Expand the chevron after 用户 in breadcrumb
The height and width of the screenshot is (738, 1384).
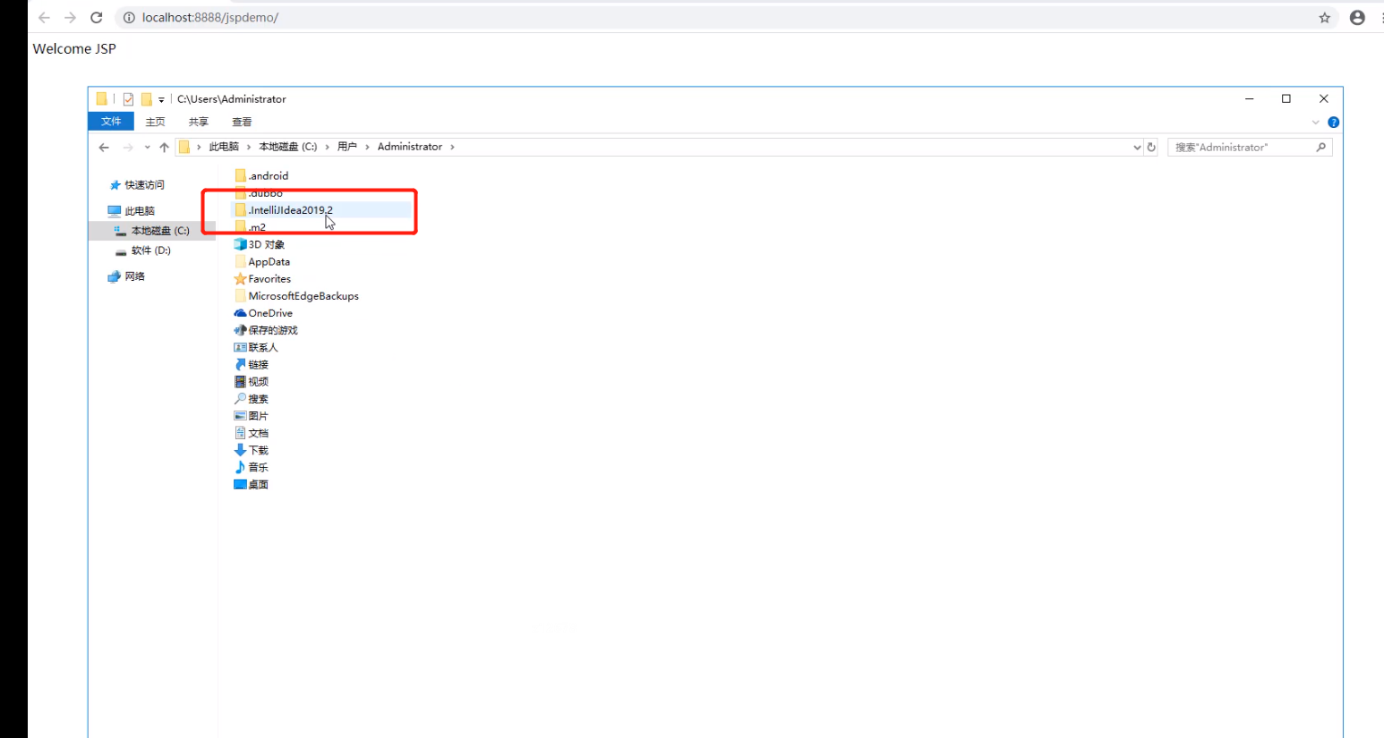(x=367, y=147)
